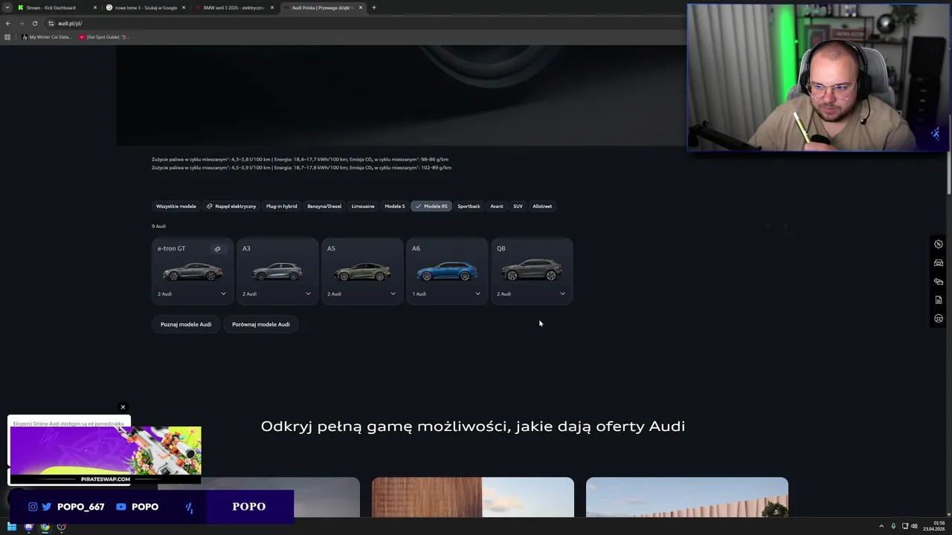Click the A5 car image
The image size is (952, 535).
point(361,272)
